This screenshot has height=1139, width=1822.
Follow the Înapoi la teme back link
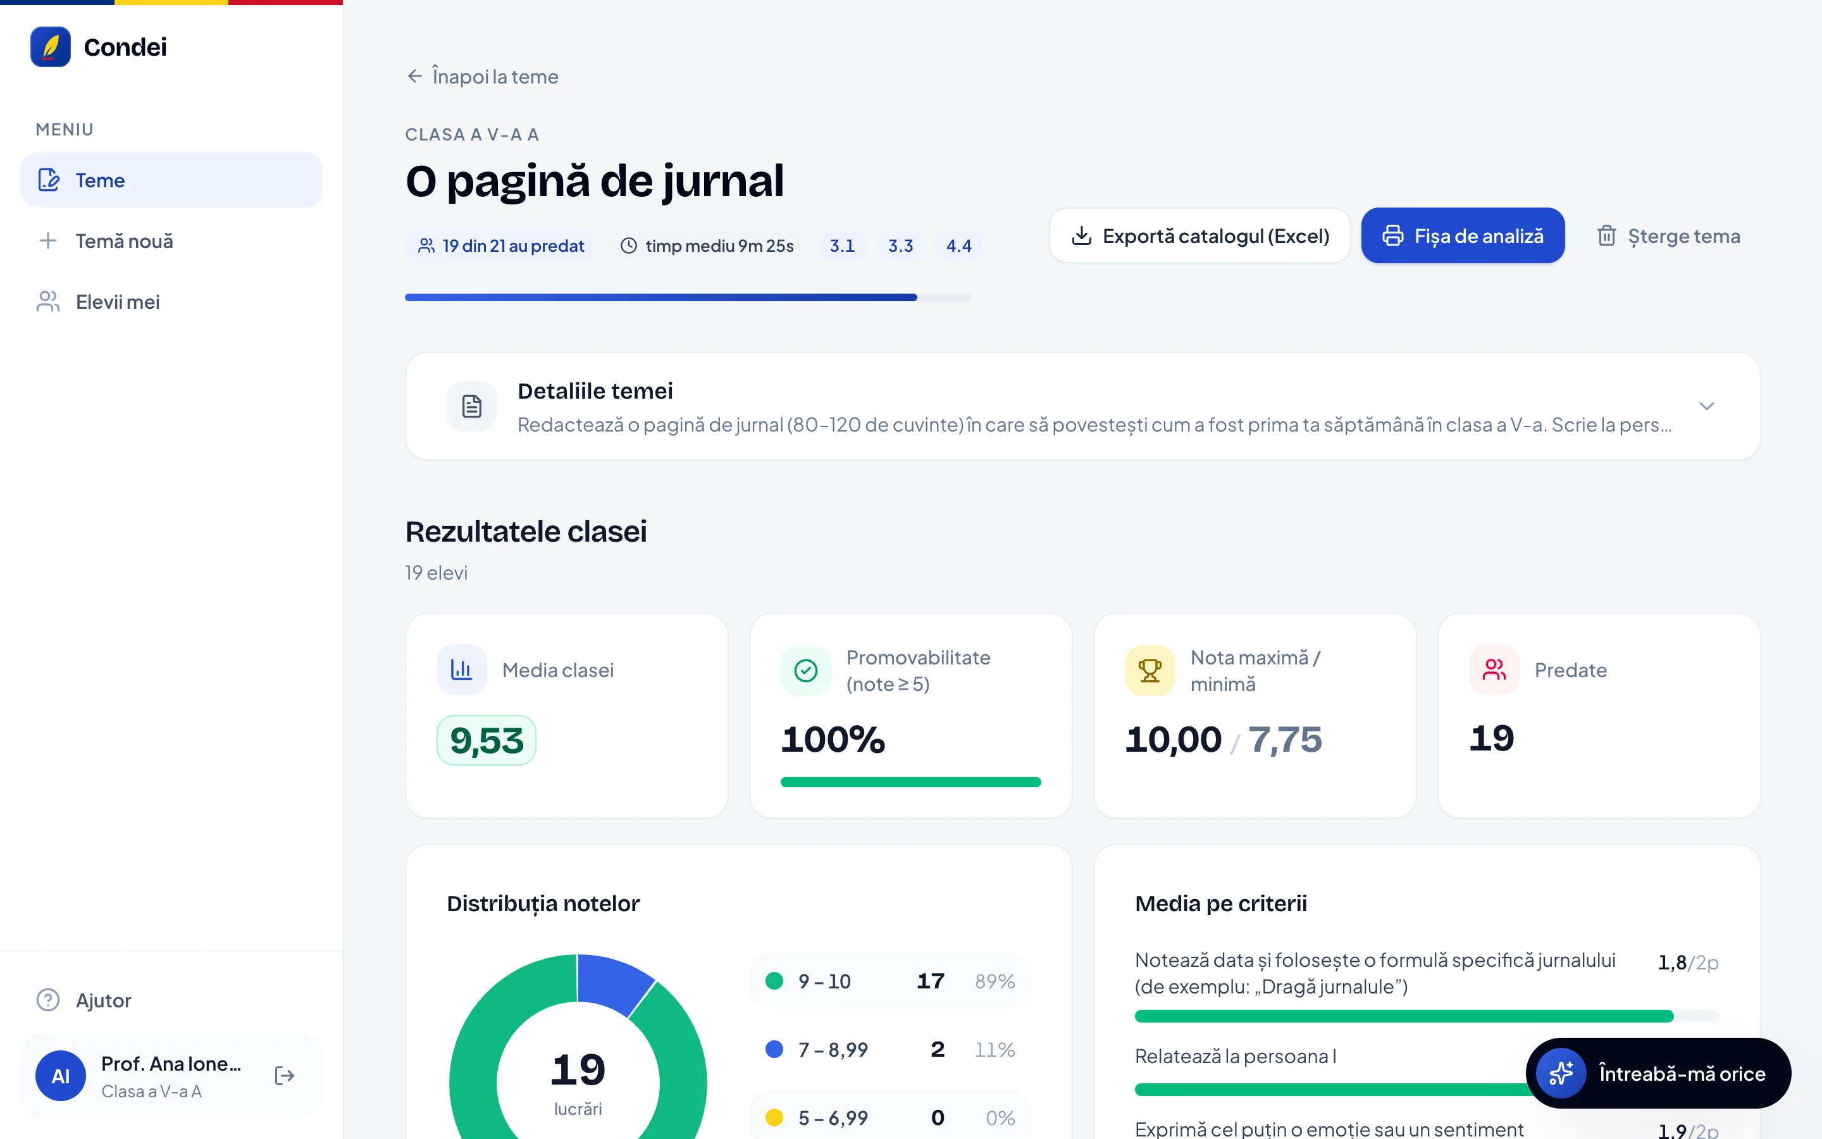(x=483, y=76)
